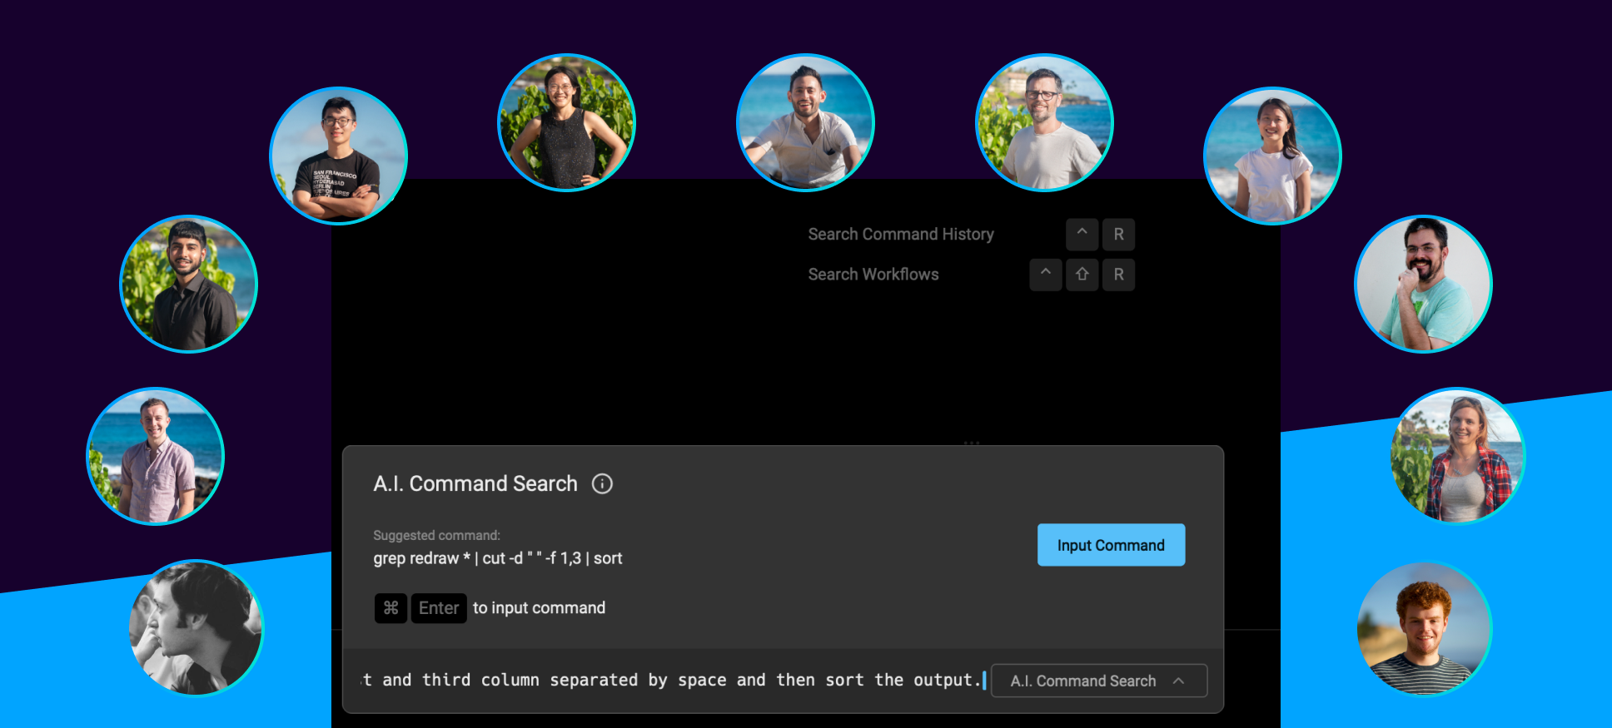
Task: Click the caret key in Search Workflows row
Action: pyautogui.click(x=1045, y=275)
